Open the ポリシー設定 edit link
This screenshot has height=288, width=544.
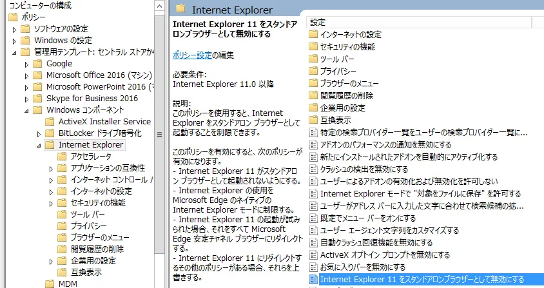(192, 55)
